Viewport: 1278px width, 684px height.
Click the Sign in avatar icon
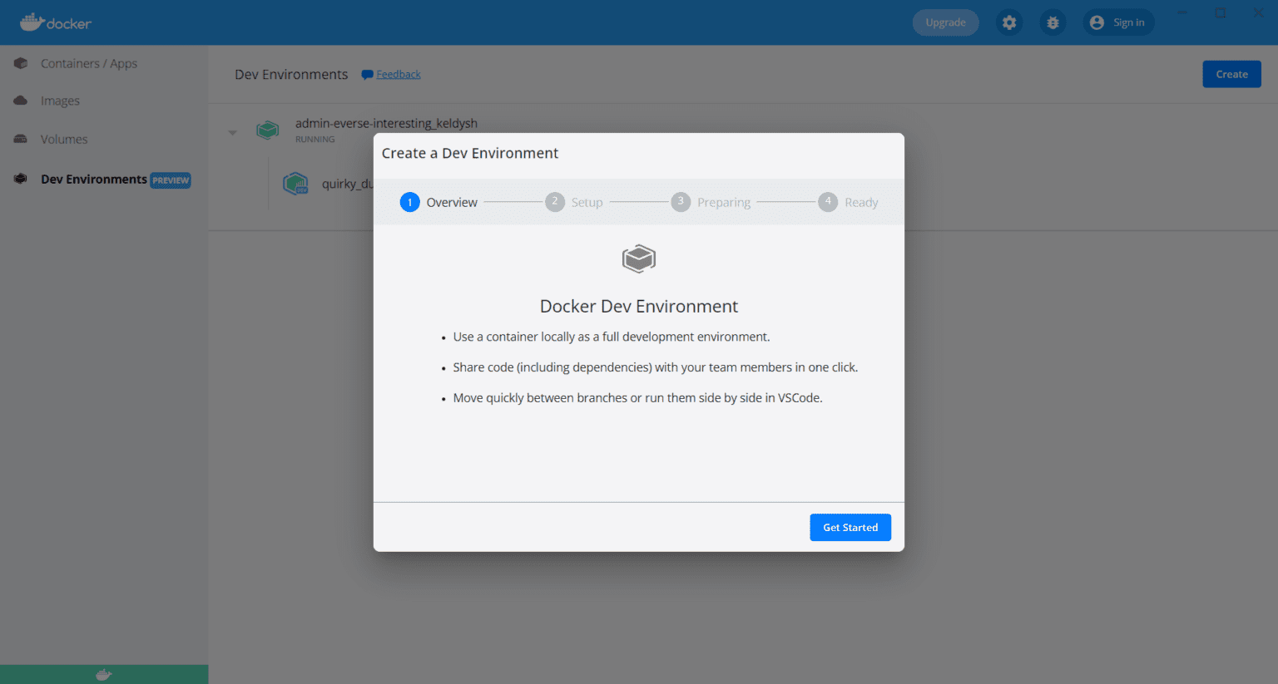(1097, 22)
